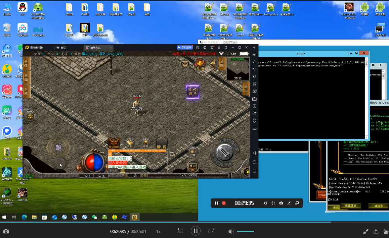Click the 退出 exit button in game
389x238 pixels.
(x=246, y=88)
